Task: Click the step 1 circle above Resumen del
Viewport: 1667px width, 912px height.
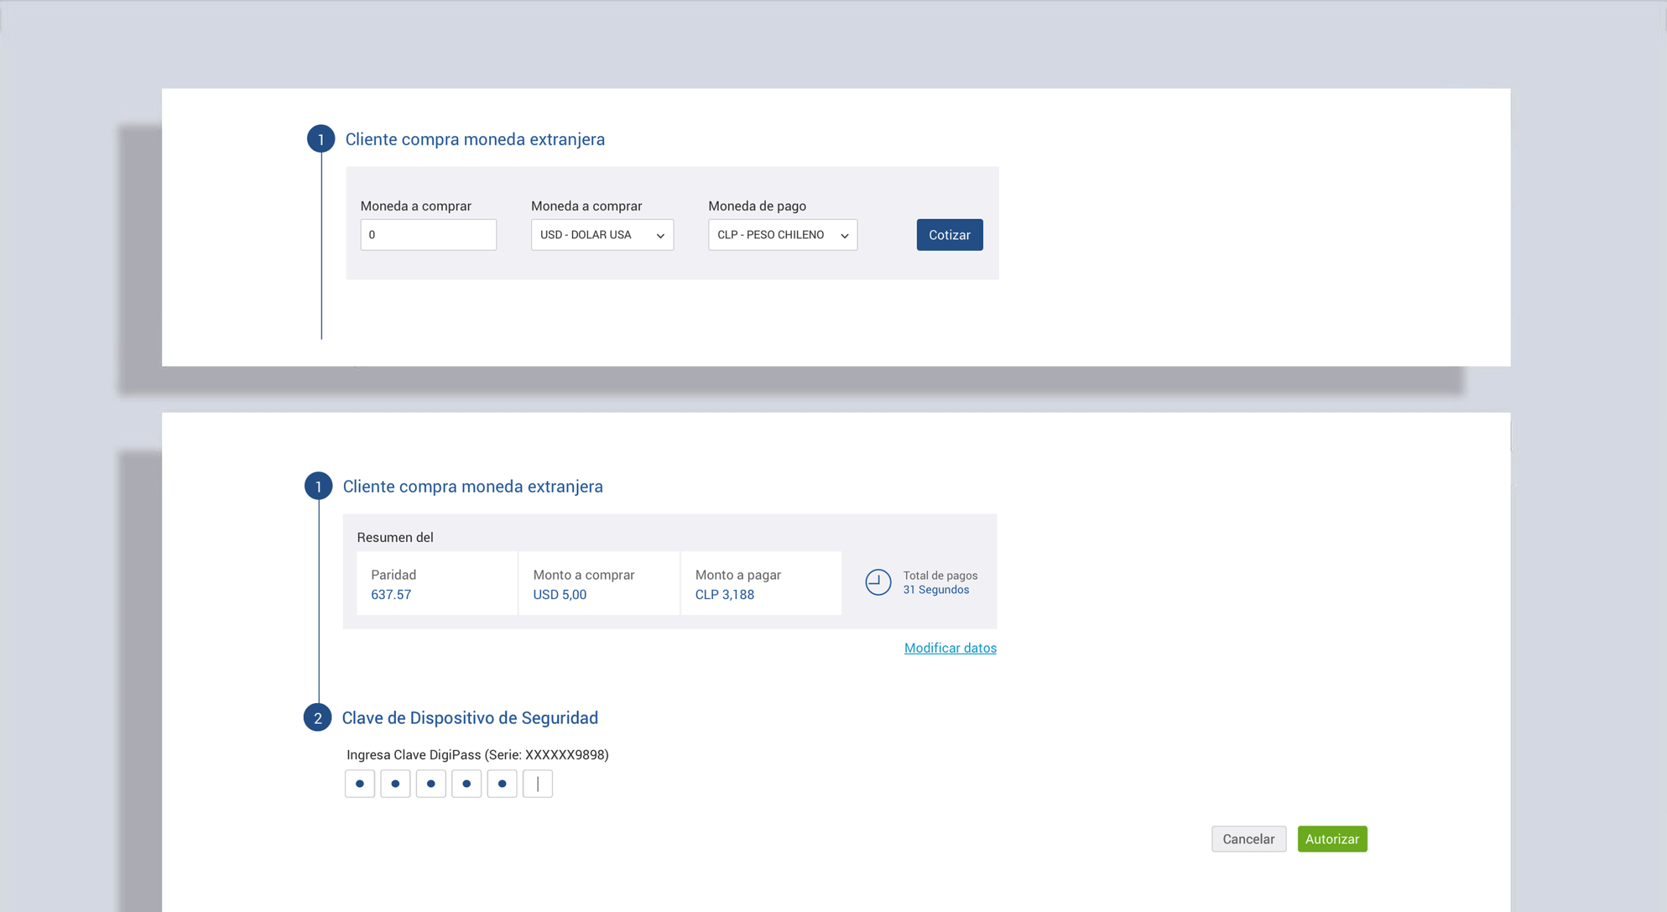Action: point(318,486)
